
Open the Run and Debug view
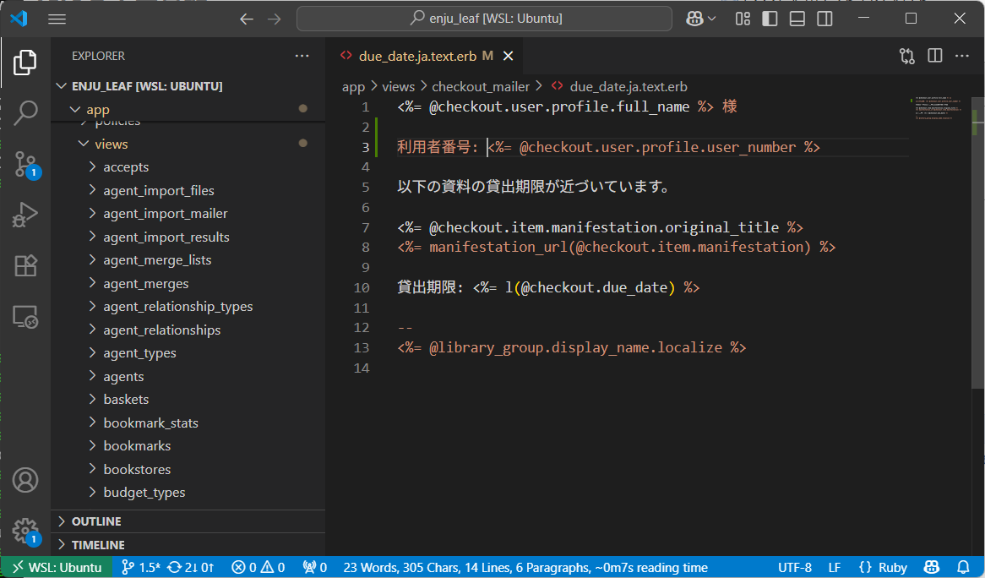tap(25, 215)
